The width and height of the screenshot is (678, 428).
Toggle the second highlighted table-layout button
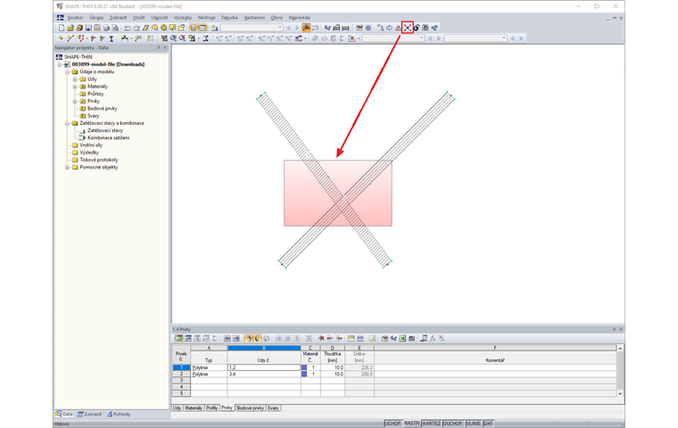(x=203, y=28)
